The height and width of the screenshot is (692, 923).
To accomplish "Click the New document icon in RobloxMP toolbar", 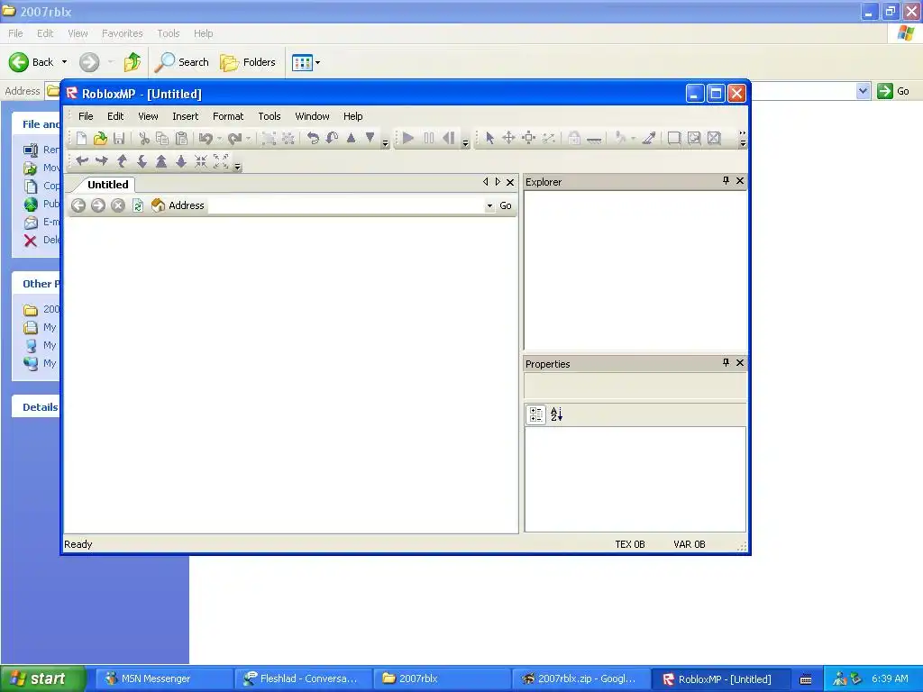I will tap(81, 138).
